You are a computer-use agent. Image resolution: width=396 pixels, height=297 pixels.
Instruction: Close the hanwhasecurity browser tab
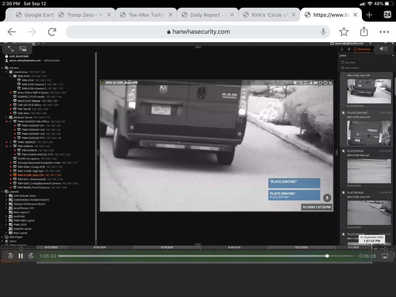tap(355, 15)
